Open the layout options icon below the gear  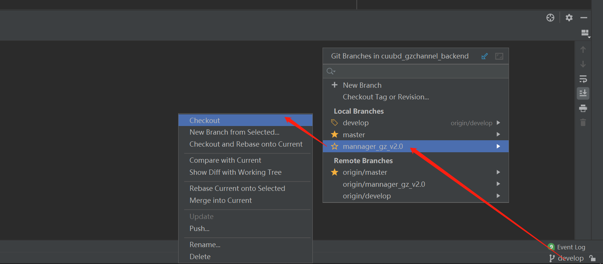(x=585, y=33)
